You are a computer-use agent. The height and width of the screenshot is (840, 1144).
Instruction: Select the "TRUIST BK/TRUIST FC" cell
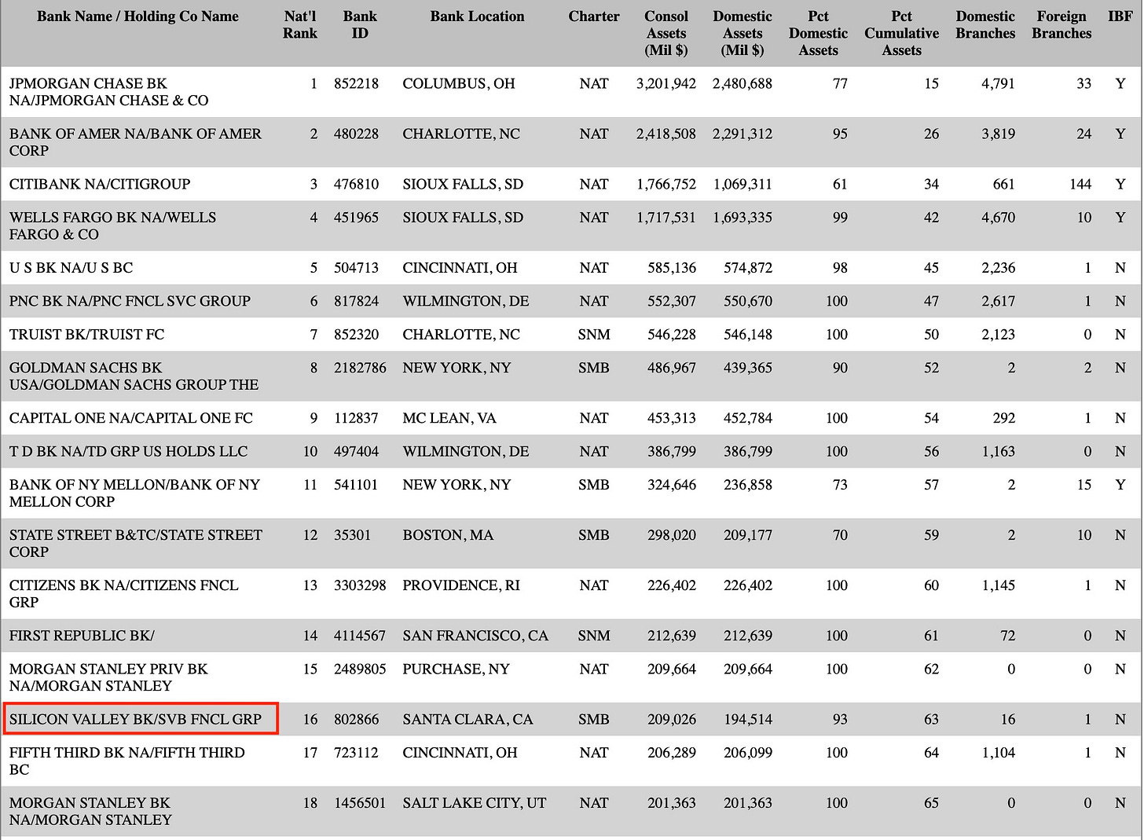tap(86, 335)
